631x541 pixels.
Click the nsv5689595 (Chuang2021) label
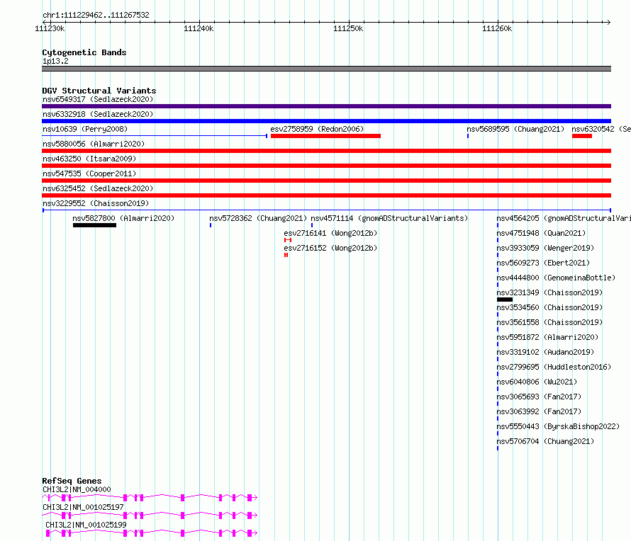point(515,129)
